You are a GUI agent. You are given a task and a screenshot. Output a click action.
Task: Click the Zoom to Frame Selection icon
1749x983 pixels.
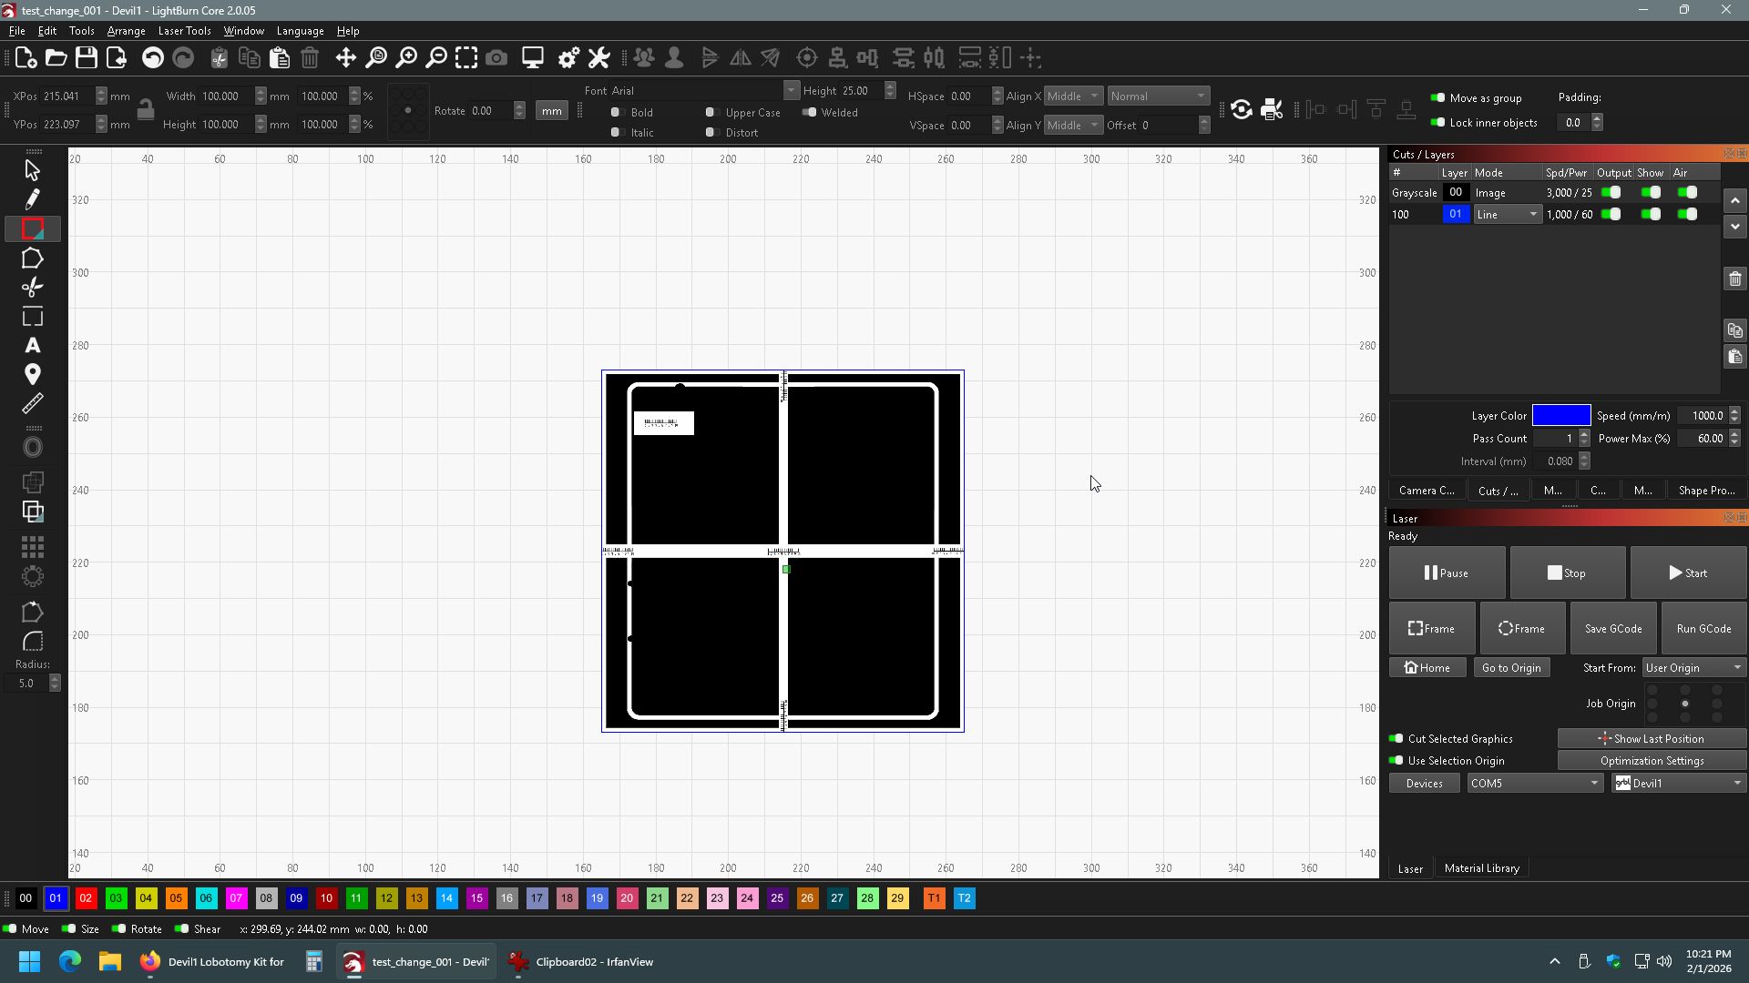(466, 58)
